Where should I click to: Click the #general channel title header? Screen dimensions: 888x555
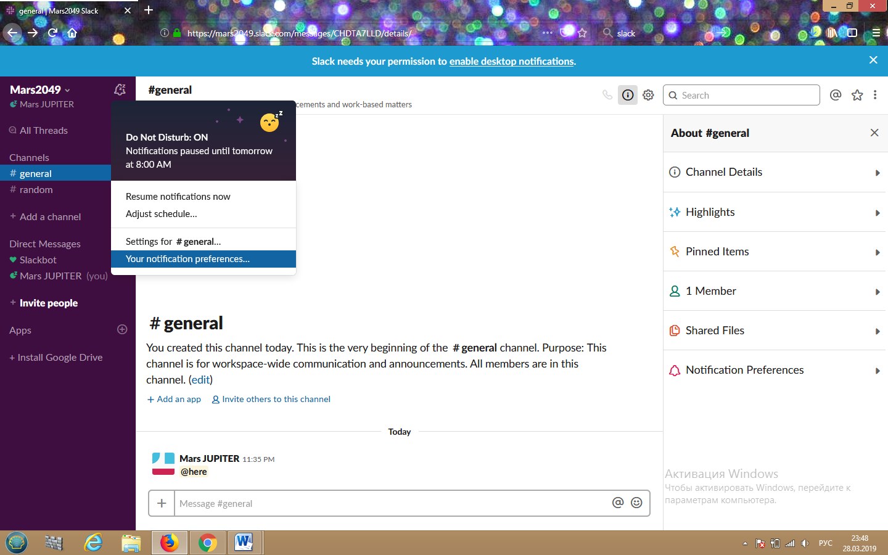tap(170, 90)
